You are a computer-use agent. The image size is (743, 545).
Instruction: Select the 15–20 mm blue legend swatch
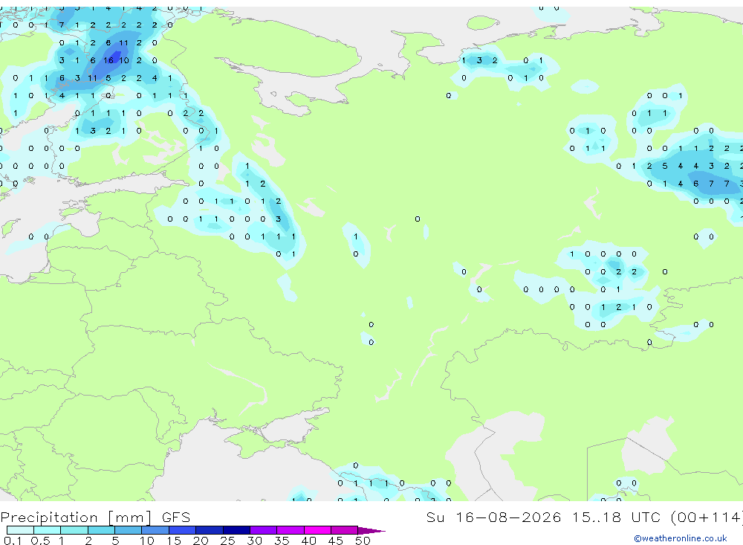coord(182,530)
